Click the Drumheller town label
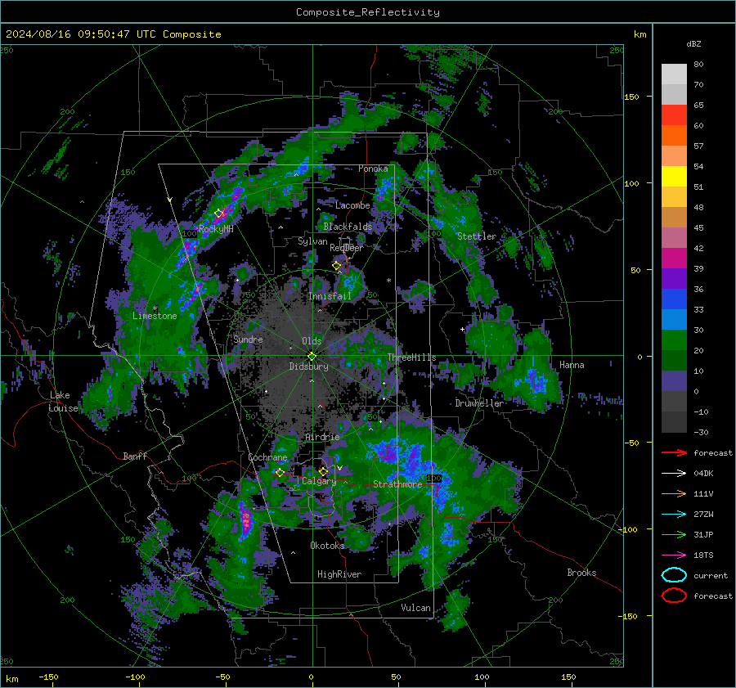Image resolution: width=736 pixels, height=688 pixels. pyautogui.click(x=479, y=403)
